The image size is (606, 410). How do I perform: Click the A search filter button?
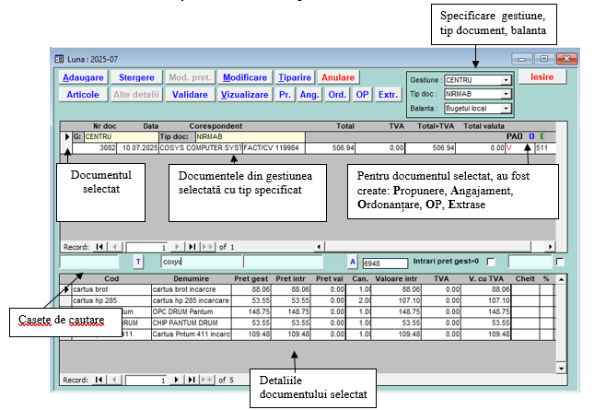coord(352,262)
